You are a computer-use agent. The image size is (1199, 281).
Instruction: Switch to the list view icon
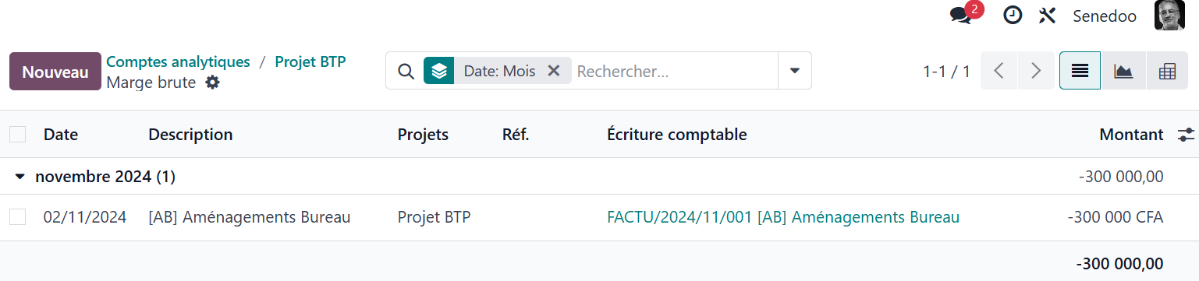pos(1080,71)
